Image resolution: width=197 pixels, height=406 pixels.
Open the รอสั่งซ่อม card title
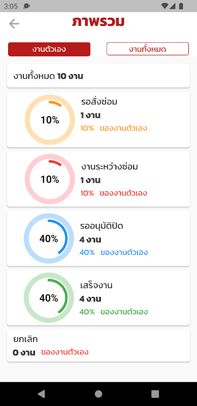(99, 102)
